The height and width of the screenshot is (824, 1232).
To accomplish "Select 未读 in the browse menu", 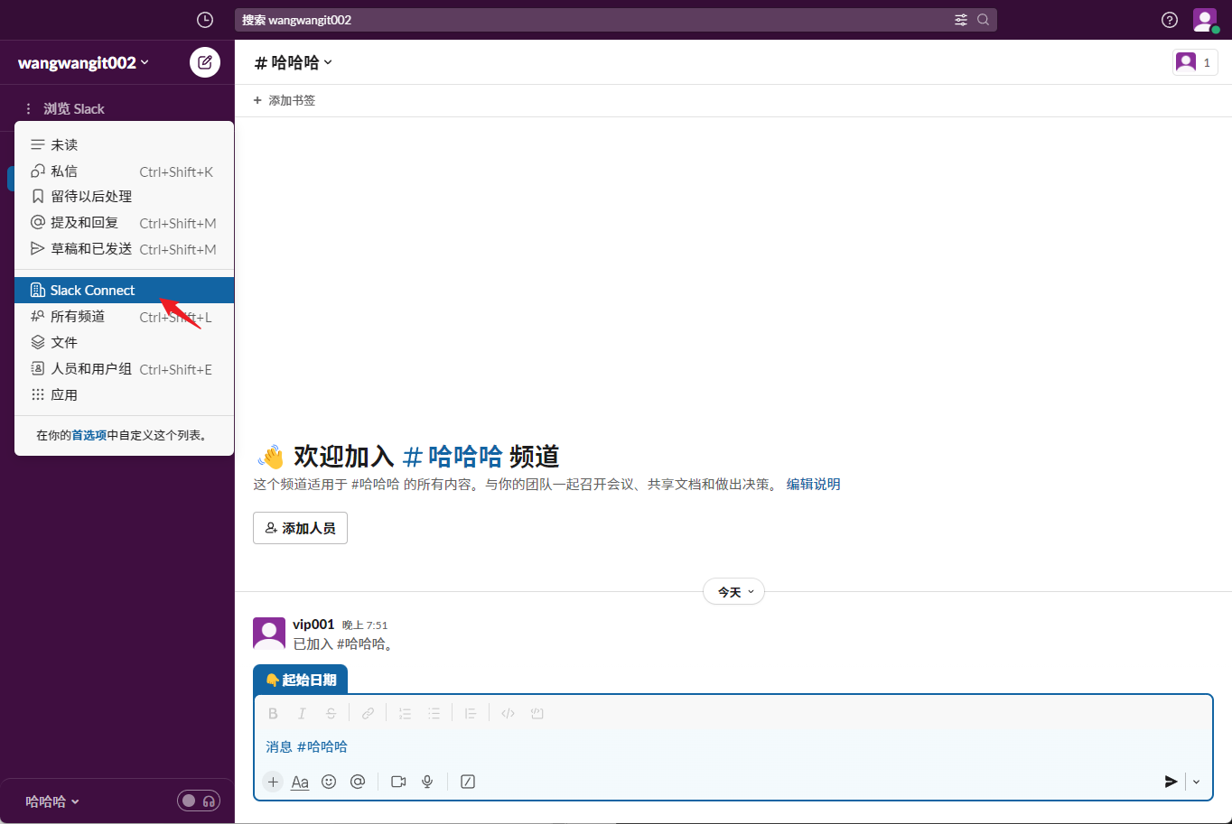I will [125, 144].
